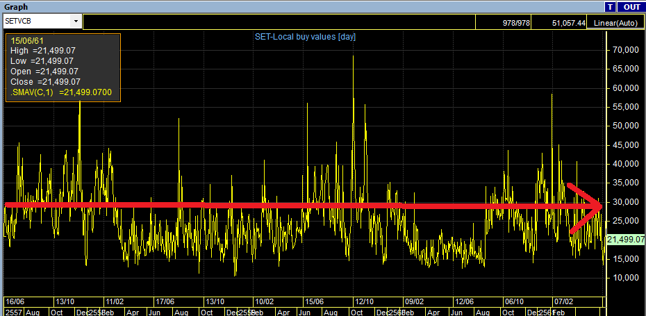Click into the SETVCB symbol input field

[37, 22]
